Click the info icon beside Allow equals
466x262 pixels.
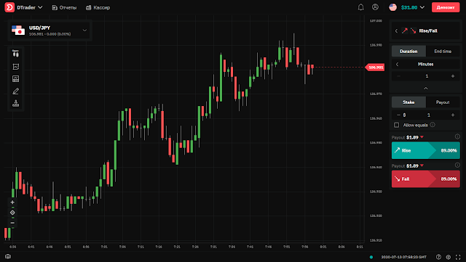click(433, 125)
